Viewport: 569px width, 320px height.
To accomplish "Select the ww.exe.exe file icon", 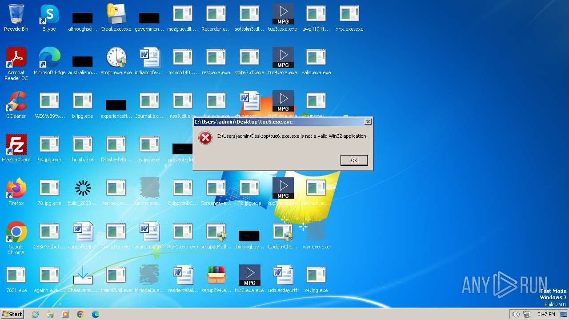I will (316, 232).
